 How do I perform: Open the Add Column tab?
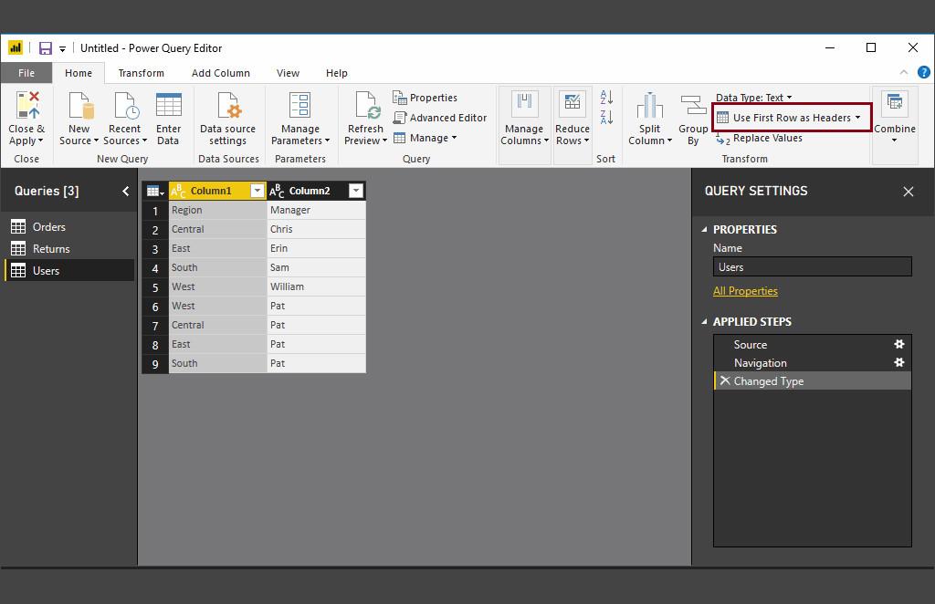point(220,73)
